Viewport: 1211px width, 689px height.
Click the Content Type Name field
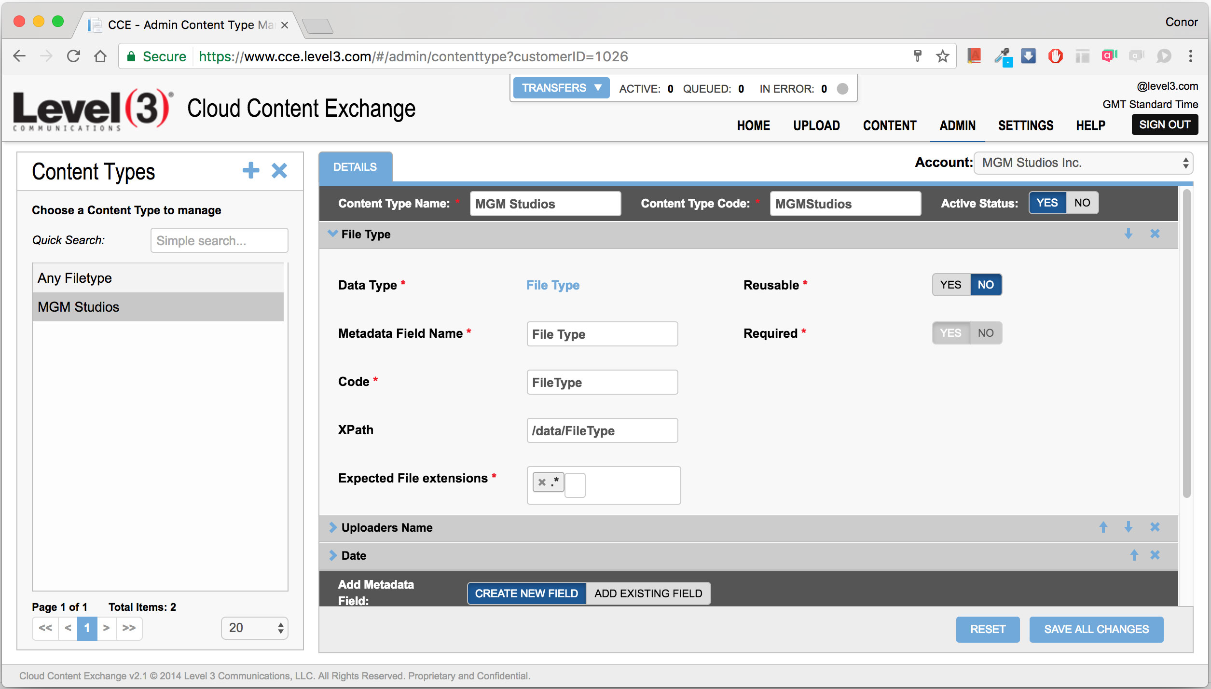click(545, 204)
